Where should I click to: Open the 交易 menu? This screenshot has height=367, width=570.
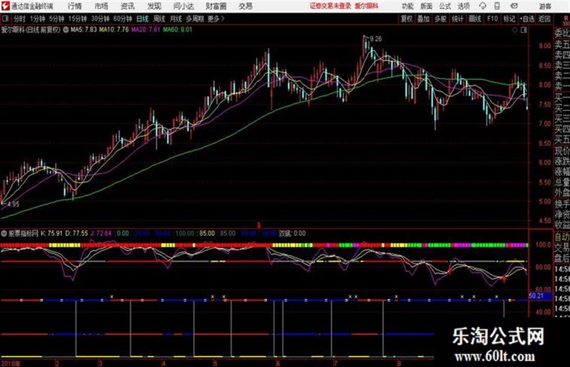coord(245,6)
